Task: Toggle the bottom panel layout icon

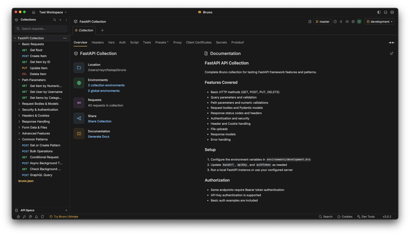Action: (x=385, y=12)
